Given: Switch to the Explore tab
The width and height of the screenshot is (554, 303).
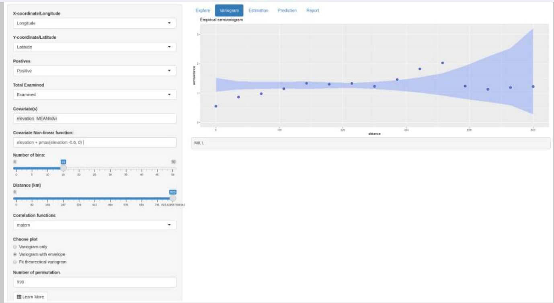Looking at the screenshot, I should tap(203, 10).
